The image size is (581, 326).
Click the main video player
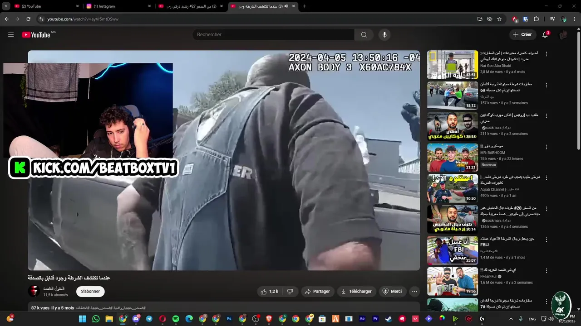[224, 160]
